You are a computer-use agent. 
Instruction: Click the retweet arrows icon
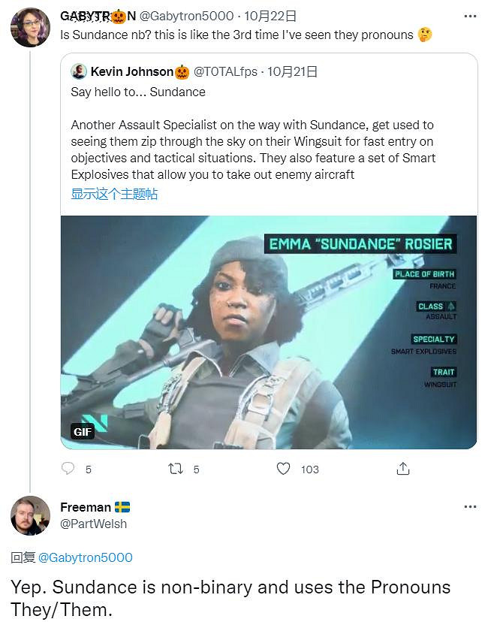coord(176,469)
